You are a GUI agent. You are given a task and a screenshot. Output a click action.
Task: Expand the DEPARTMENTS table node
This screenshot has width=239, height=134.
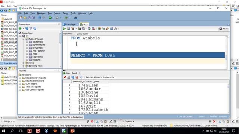27,45
